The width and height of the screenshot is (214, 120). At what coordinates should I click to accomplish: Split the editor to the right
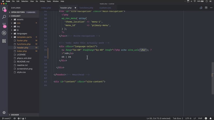206,8
